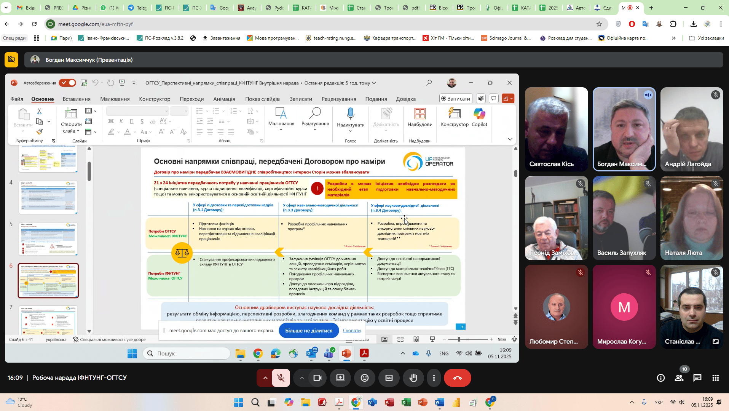The image size is (729, 411).
Task: Switch off the Автозбереження toggle
Action: [x=67, y=83]
